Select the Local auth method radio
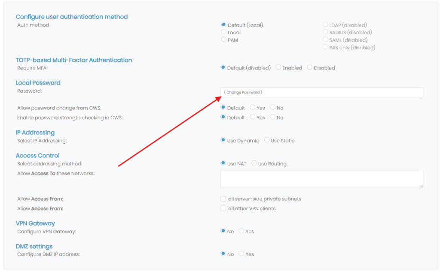 (223, 32)
